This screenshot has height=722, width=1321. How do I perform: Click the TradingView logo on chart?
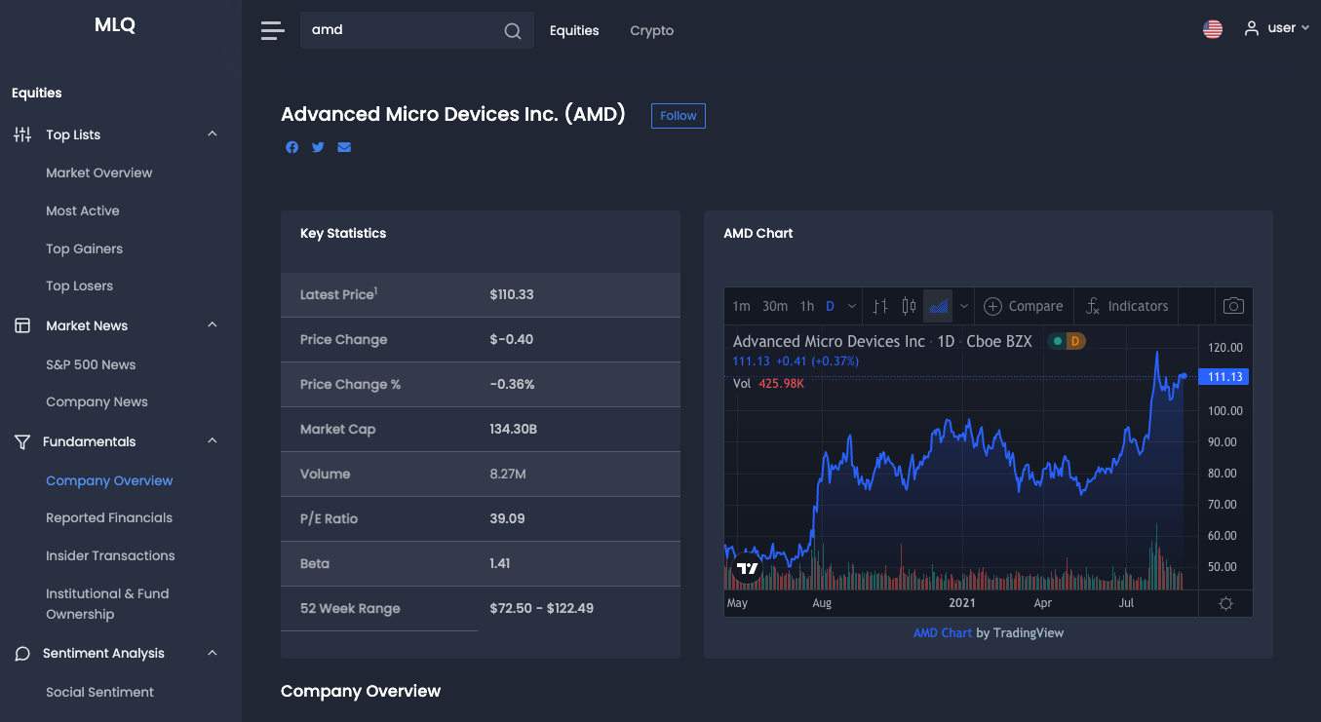click(x=747, y=568)
